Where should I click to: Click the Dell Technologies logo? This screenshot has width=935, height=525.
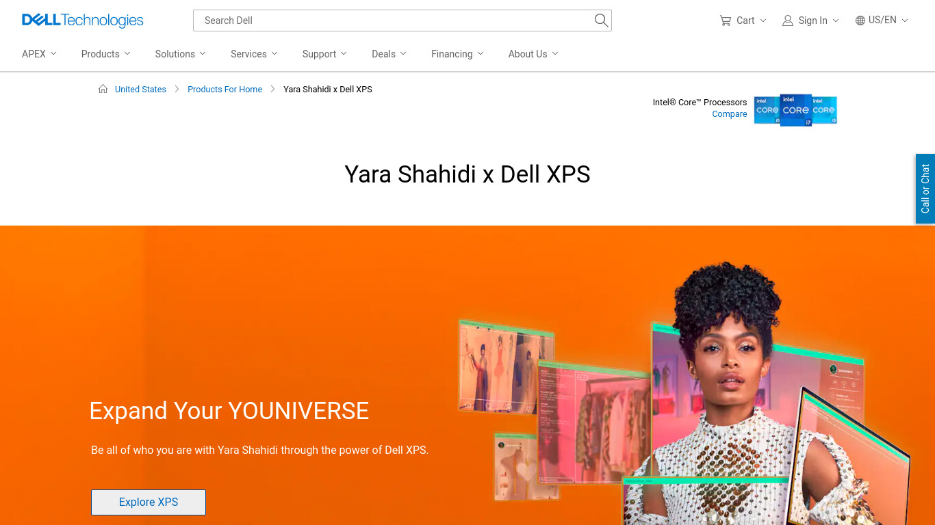click(83, 21)
